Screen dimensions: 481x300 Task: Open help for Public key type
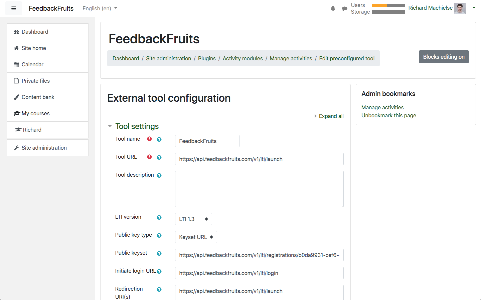(x=159, y=235)
